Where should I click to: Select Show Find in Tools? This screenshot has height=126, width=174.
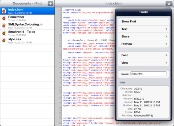(143, 21)
